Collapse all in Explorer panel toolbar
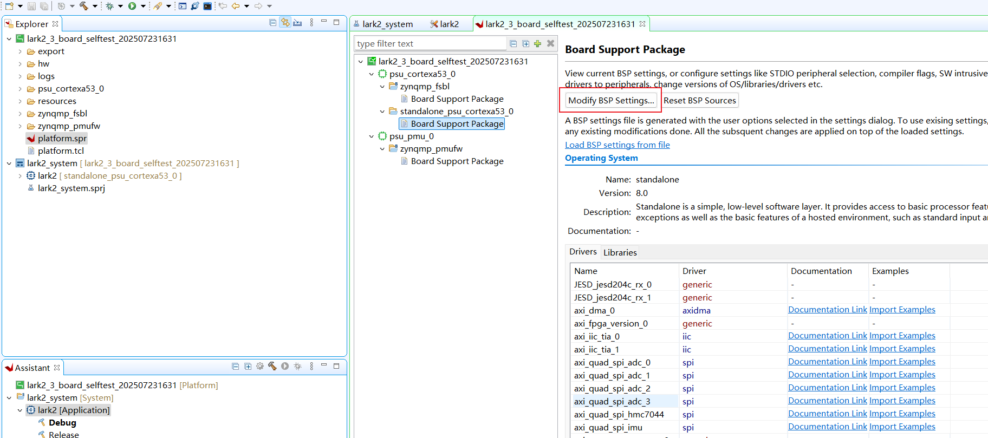The width and height of the screenshot is (988, 438). click(272, 23)
